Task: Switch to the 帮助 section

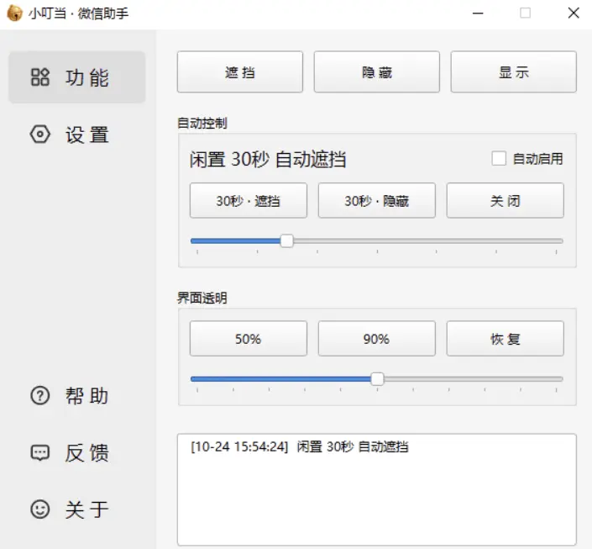Action: coord(86,396)
